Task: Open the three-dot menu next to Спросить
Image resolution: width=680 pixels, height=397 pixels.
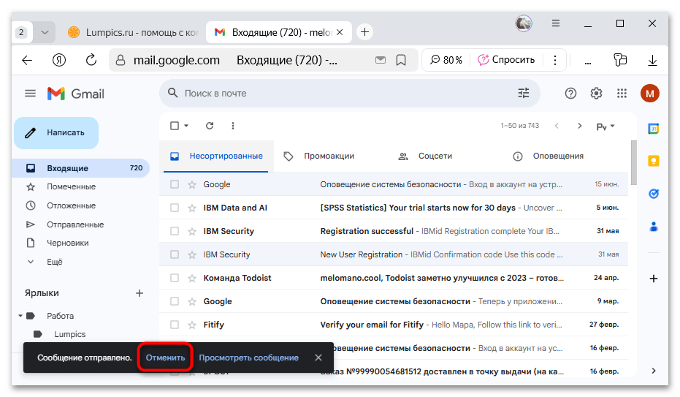Action: [554, 60]
